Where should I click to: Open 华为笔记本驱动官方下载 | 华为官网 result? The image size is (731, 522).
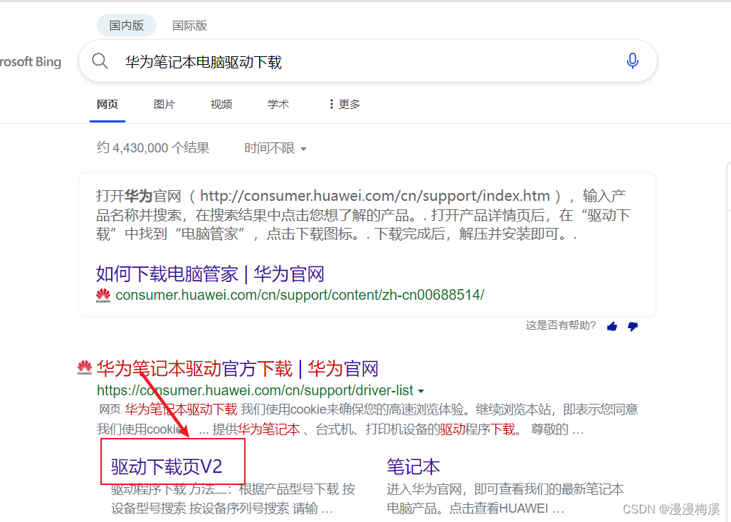point(237,368)
